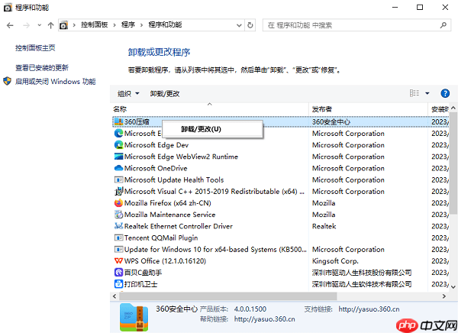Select the WPS Office (12.1.0.16120) entry
The width and height of the screenshot is (458, 333).
pos(280,260)
